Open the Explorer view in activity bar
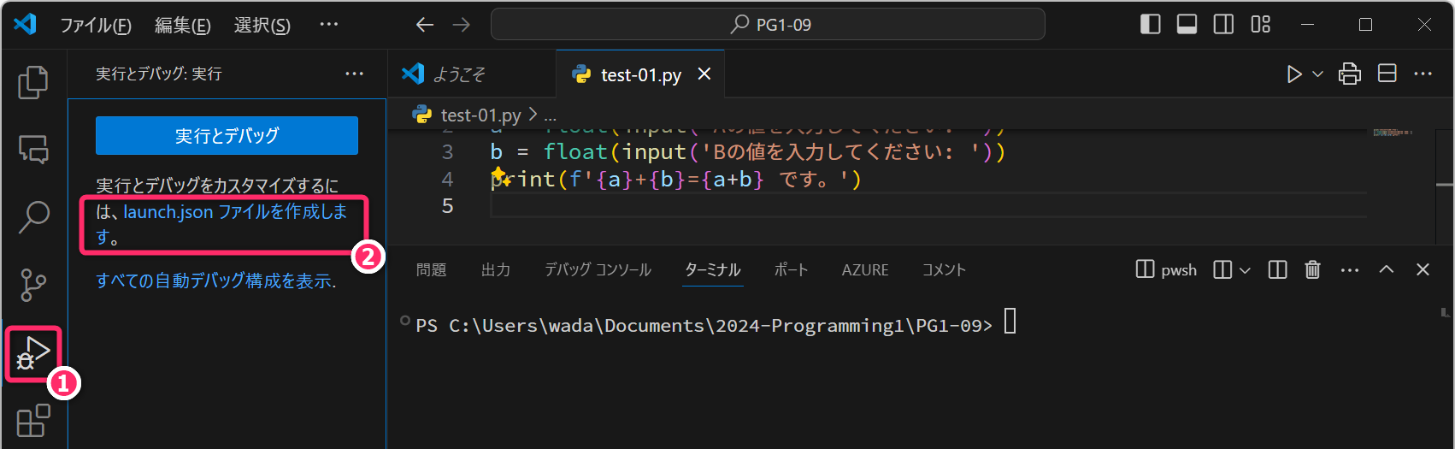 (33, 82)
